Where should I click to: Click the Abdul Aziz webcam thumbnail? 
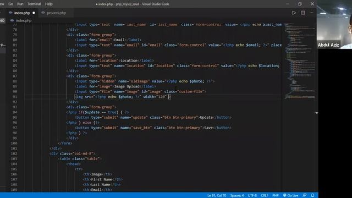(334, 24)
